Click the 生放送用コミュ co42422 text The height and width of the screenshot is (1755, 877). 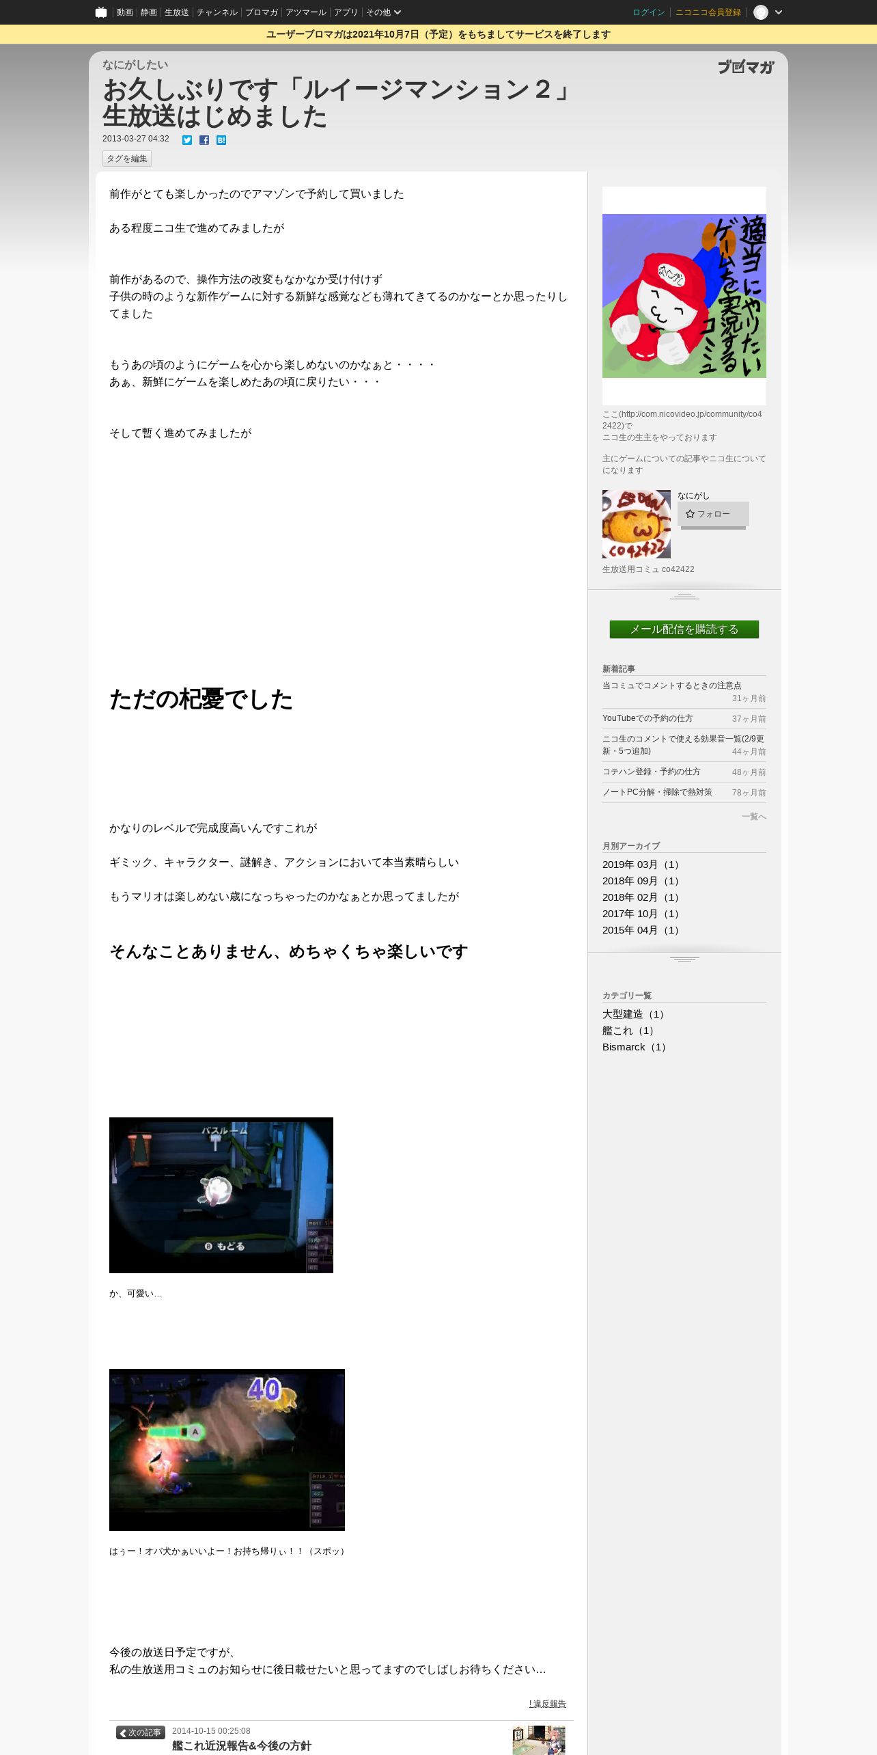pos(648,569)
